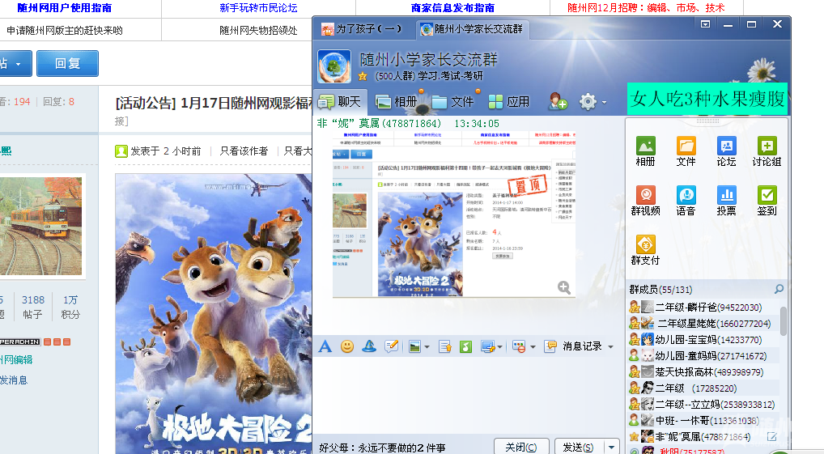This screenshot has width=824, height=454.
Task: Expand the block messages dropdown arrow
Action: click(533, 347)
